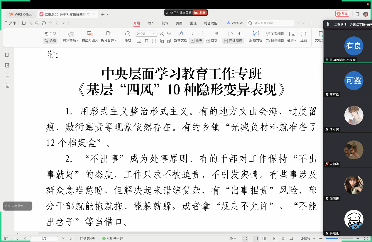Open the 双页 view dropdown
The height and width of the screenshot is (242, 372).
pos(213,41)
